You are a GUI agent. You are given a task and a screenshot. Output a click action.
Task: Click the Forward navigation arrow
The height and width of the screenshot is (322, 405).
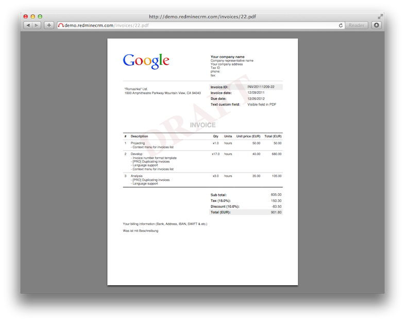tap(37, 25)
